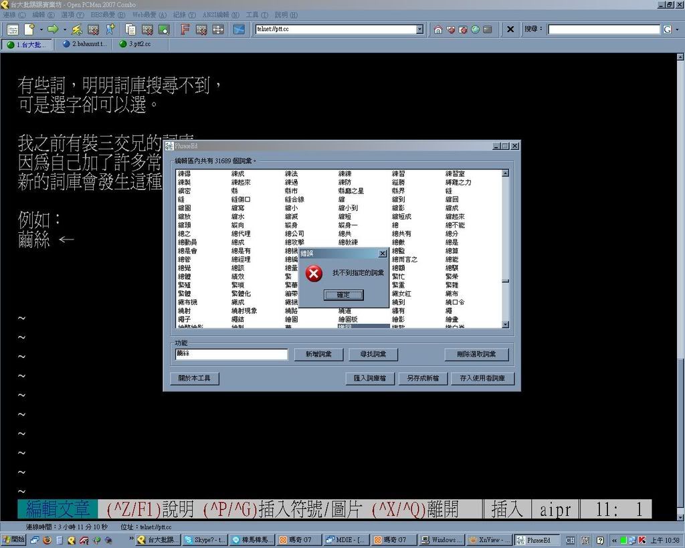The width and height of the screenshot is (685, 548).
Task: Click the new document toolbar icon
Action: 29,29
